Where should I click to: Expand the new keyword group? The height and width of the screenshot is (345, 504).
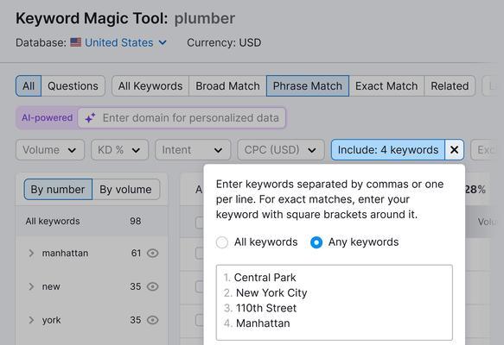click(31, 286)
